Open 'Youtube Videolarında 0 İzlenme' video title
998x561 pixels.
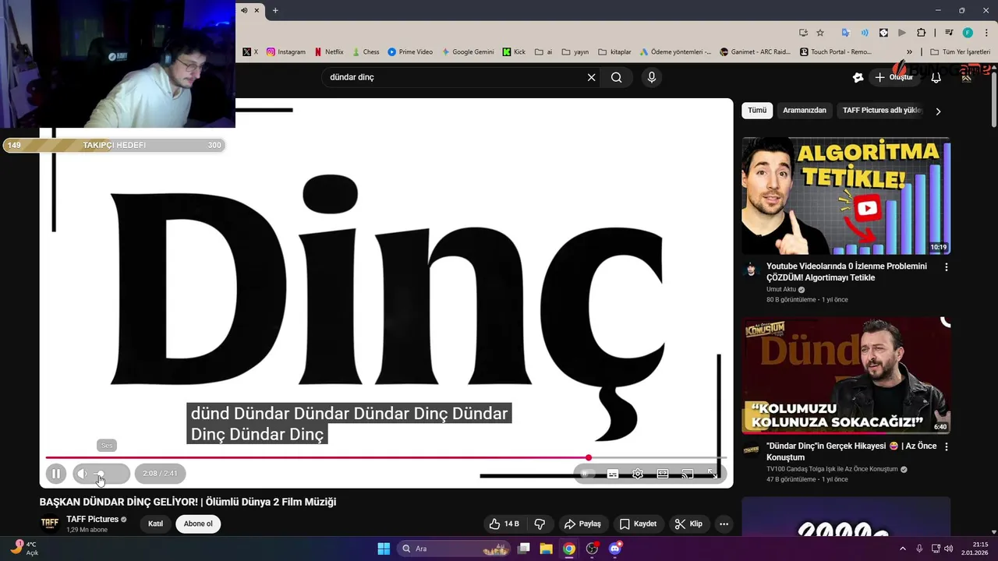tap(847, 272)
